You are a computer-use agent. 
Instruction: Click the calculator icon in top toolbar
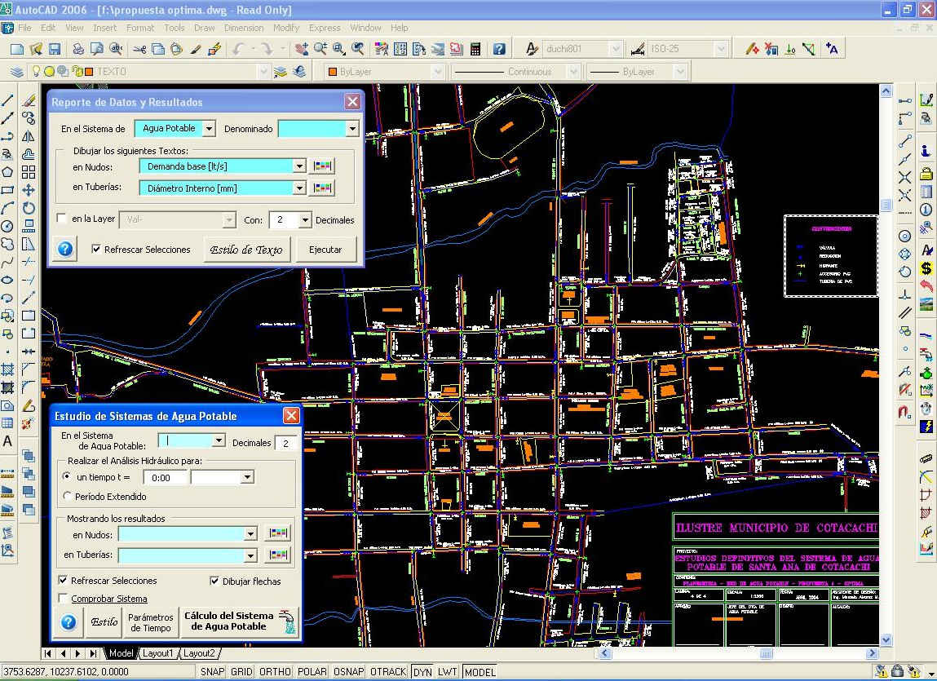coord(475,50)
